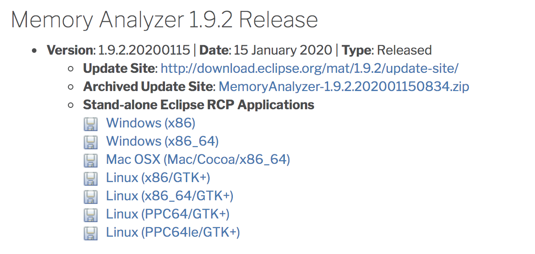Screen dimensions: 535x254
Task: Select the Linux (x86_64/GTK+) download
Action: (170, 196)
